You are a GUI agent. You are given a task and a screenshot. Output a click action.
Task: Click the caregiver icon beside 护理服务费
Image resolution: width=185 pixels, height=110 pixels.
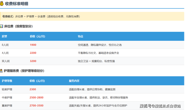point(1,71)
